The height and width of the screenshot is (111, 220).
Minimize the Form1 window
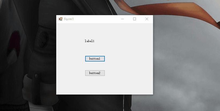click(122, 19)
